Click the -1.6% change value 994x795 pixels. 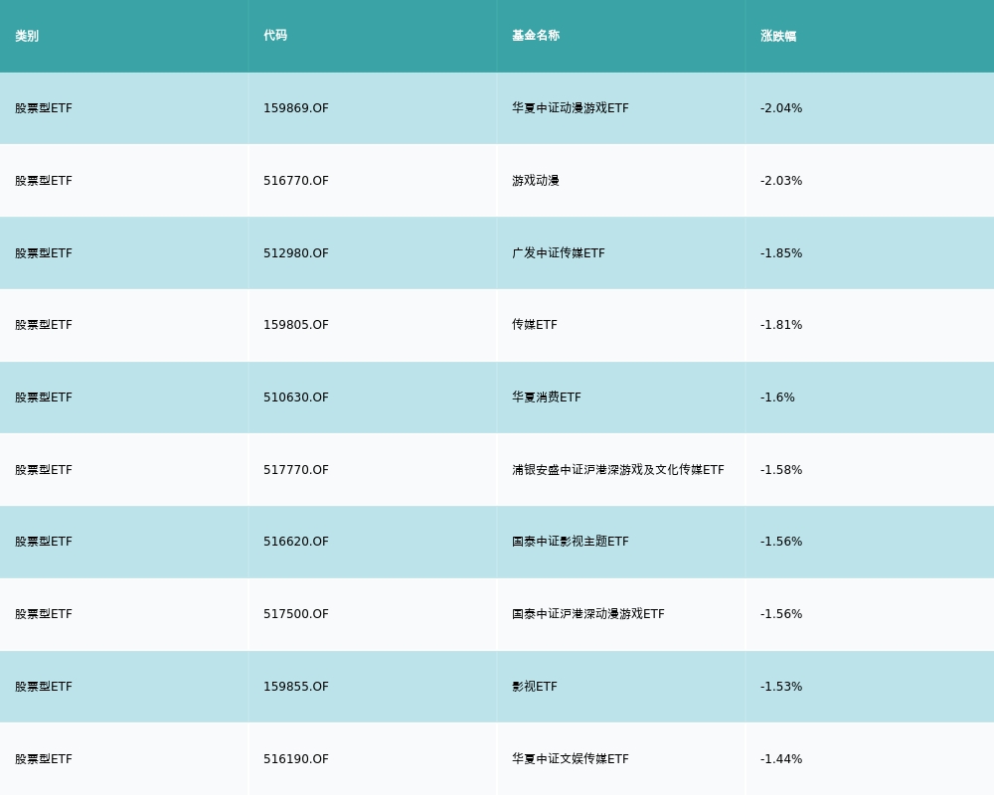click(778, 397)
